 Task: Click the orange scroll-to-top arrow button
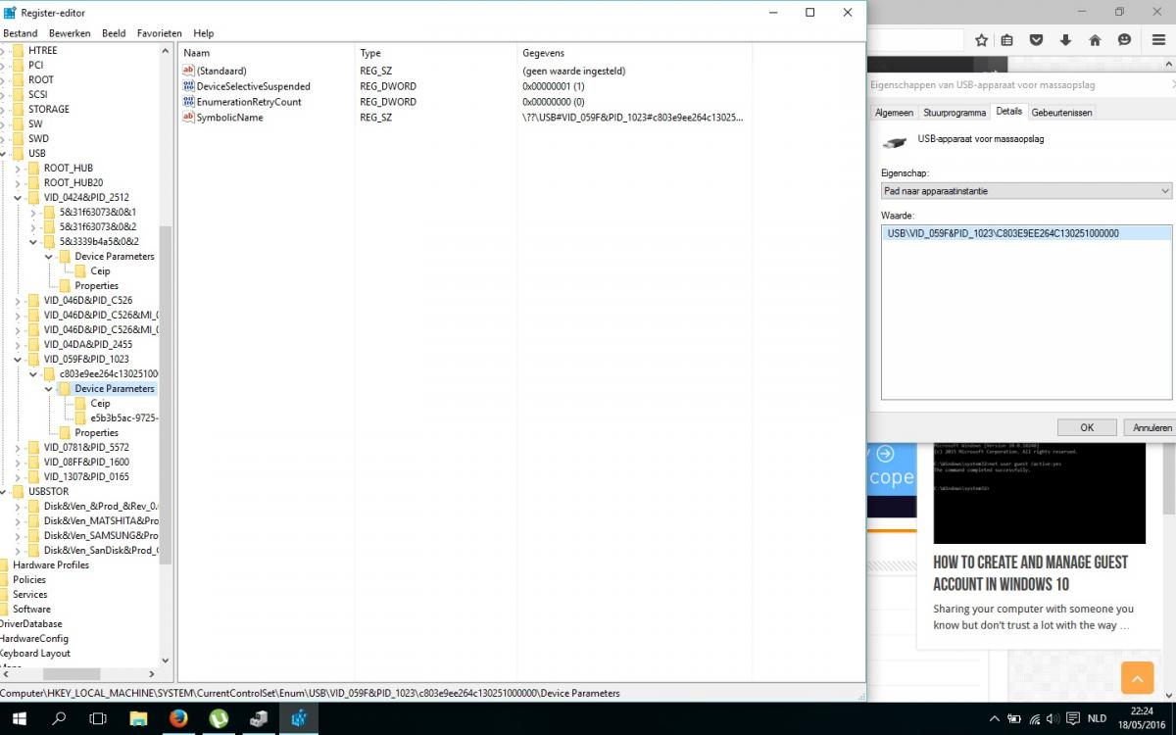point(1137,678)
